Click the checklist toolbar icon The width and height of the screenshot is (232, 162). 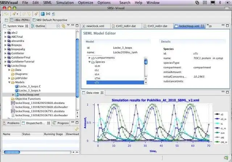[53, 14]
